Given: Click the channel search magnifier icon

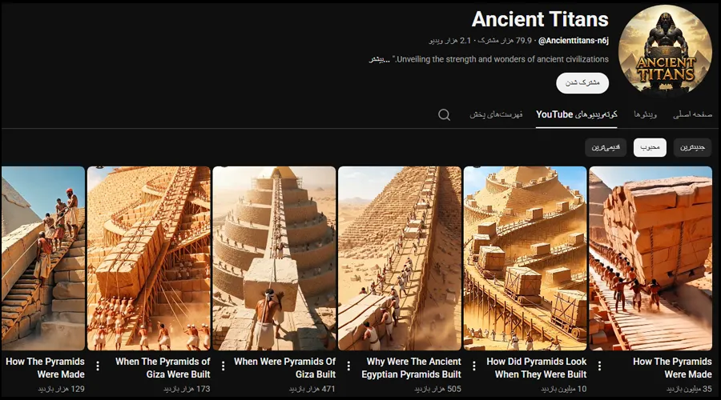Looking at the screenshot, I should click(444, 114).
